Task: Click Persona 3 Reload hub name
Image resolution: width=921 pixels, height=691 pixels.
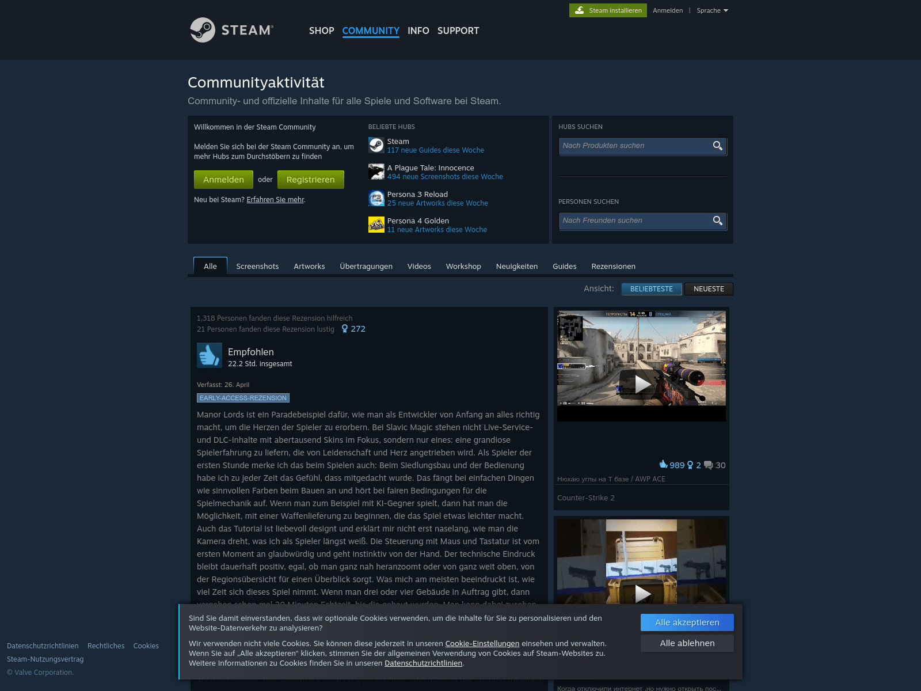Action: click(417, 195)
